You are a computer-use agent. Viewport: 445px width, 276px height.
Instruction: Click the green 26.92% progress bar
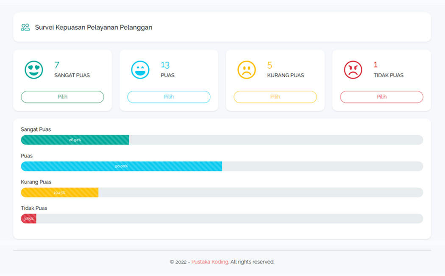[x=75, y=140]
